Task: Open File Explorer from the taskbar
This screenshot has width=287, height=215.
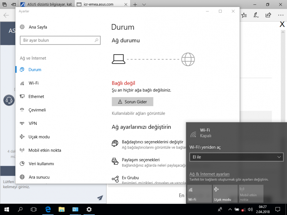Action: [x=62, y=209]
